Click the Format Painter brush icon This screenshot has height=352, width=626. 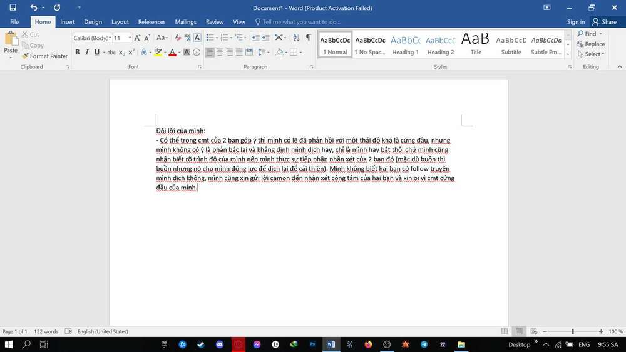25,56
